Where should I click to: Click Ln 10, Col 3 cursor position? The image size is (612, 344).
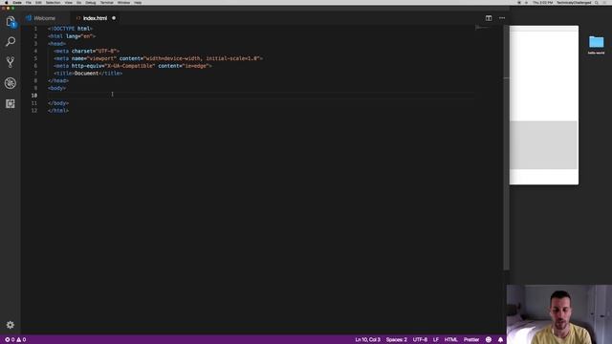tap(367, 340)
